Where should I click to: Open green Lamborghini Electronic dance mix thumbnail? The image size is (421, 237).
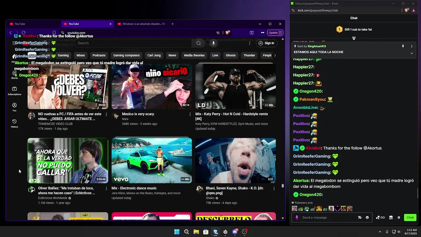click(x=152, y=160)
